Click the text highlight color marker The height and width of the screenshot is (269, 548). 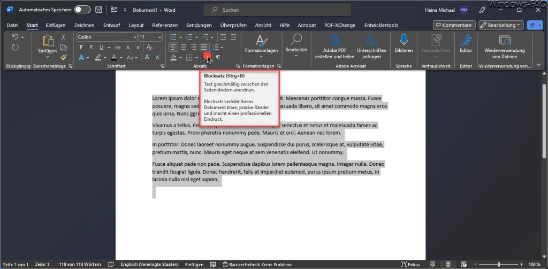click(98, 57)
